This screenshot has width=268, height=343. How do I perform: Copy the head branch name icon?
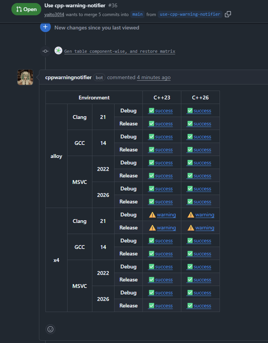228,14
